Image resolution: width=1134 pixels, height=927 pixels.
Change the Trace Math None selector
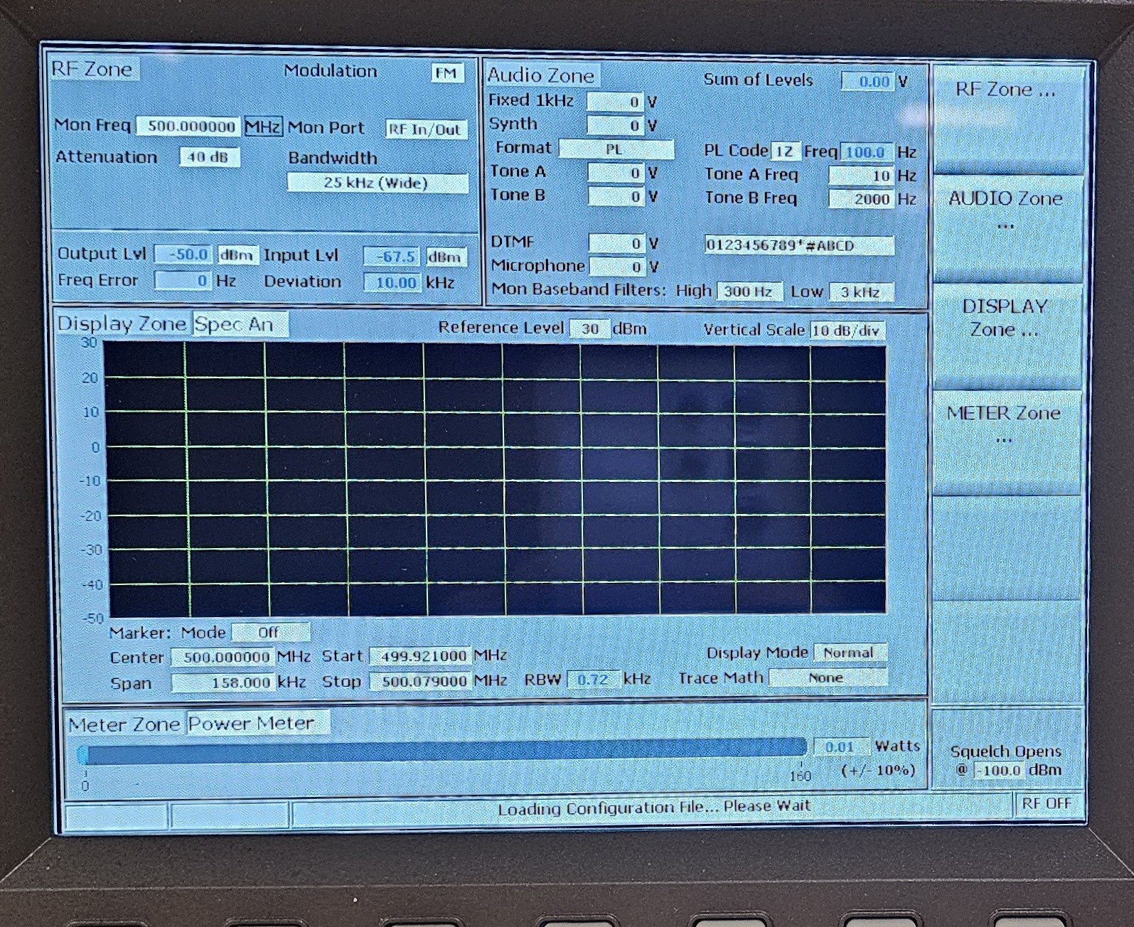(828, 678)
